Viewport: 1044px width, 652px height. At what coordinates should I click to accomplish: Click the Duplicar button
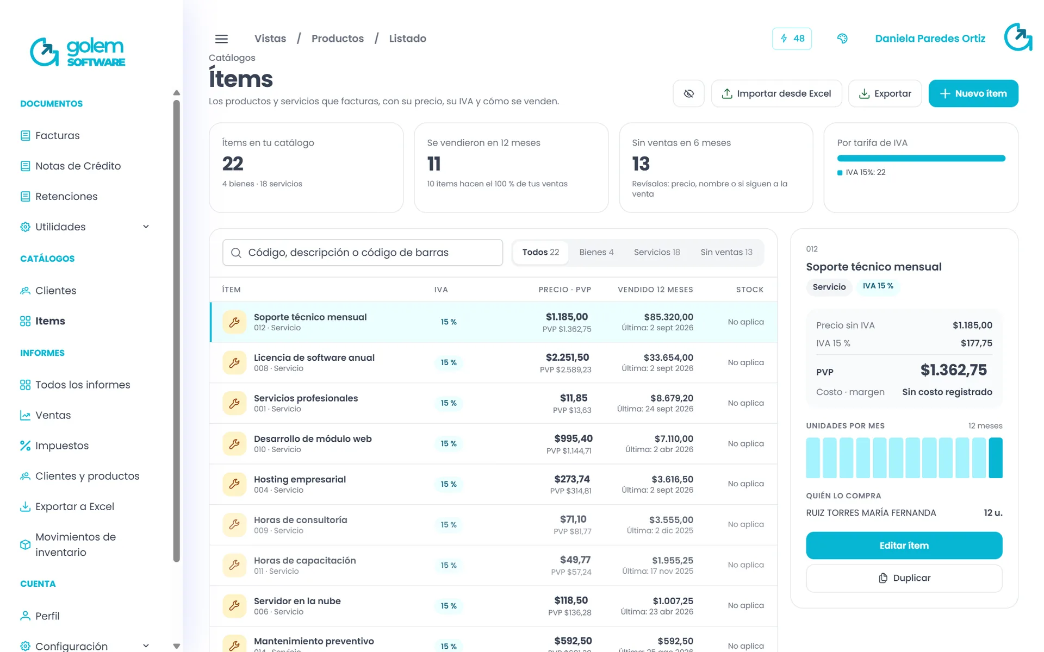(904, 578)
